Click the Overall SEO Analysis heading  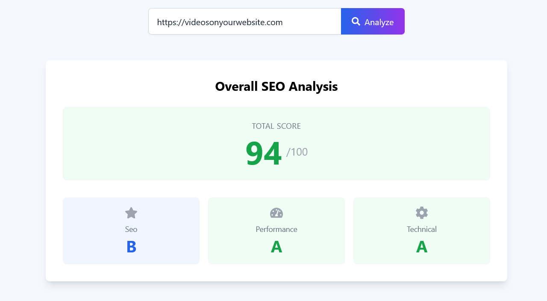click(x=276, y=87)
